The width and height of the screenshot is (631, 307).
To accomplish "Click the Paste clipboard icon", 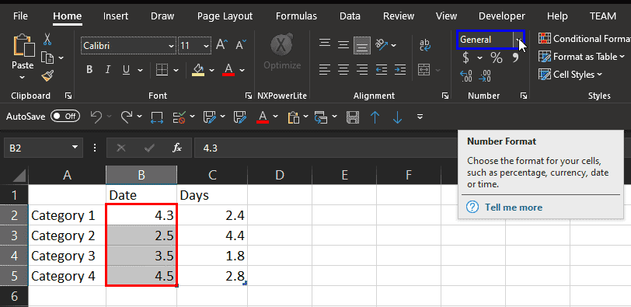I will (x=24, y=45).
